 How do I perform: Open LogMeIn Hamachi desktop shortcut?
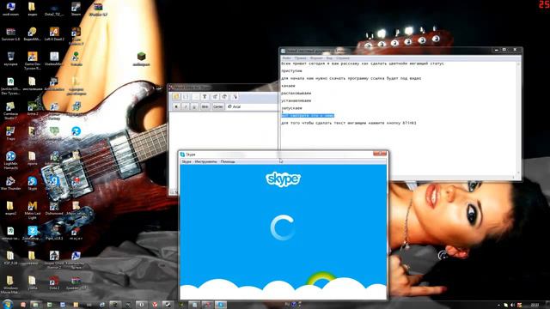pyautogui.click(x=10, y=161)
